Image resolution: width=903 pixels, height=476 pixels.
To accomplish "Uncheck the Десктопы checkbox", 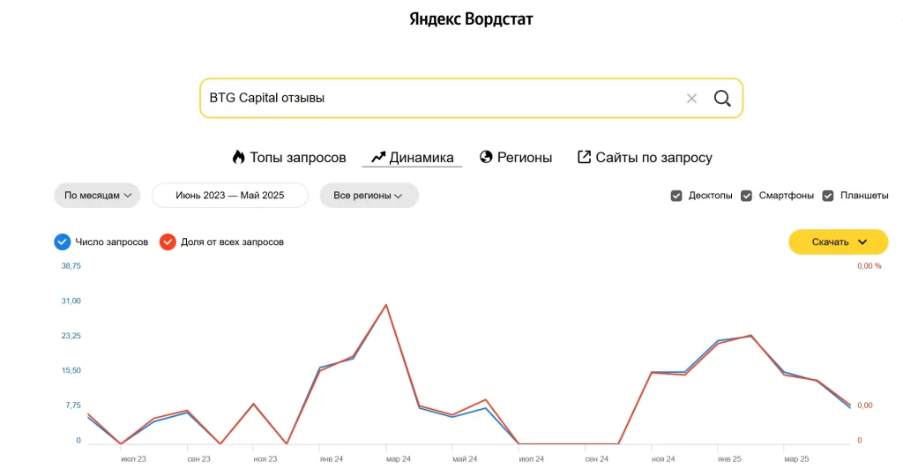I will click(x=676, y=196).
